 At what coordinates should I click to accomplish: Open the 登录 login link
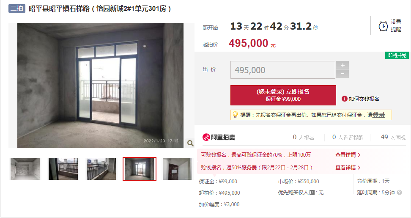click(378, 115)
